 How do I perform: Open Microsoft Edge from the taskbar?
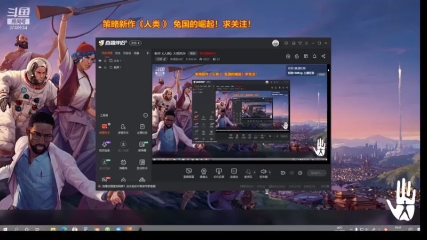(64, 229)
